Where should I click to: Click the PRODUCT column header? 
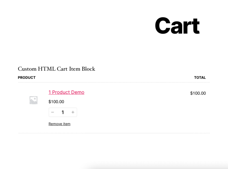tap(27, 77)
